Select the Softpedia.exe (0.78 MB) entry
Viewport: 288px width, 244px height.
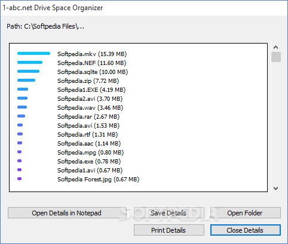pyautogui.click(x=89, y=162)
